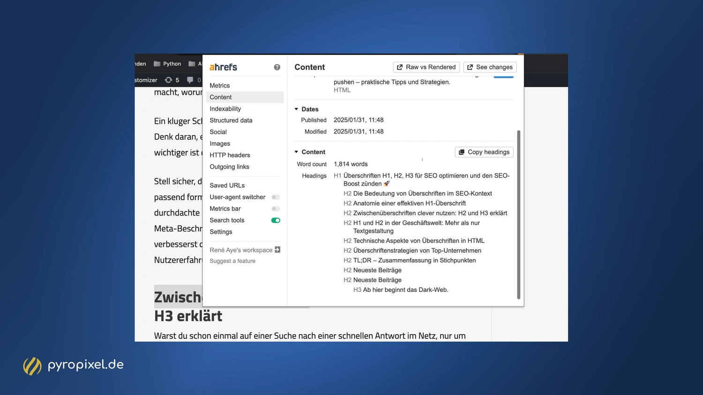Click heading Zwischenüberschriften clever nutzen
Image resolution: width=703 pixels, height=395 pixels.
coord(430,213)
